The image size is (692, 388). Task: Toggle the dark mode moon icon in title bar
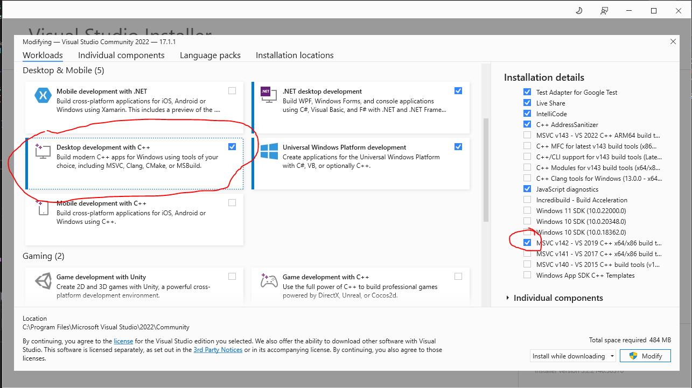[579, 11]
